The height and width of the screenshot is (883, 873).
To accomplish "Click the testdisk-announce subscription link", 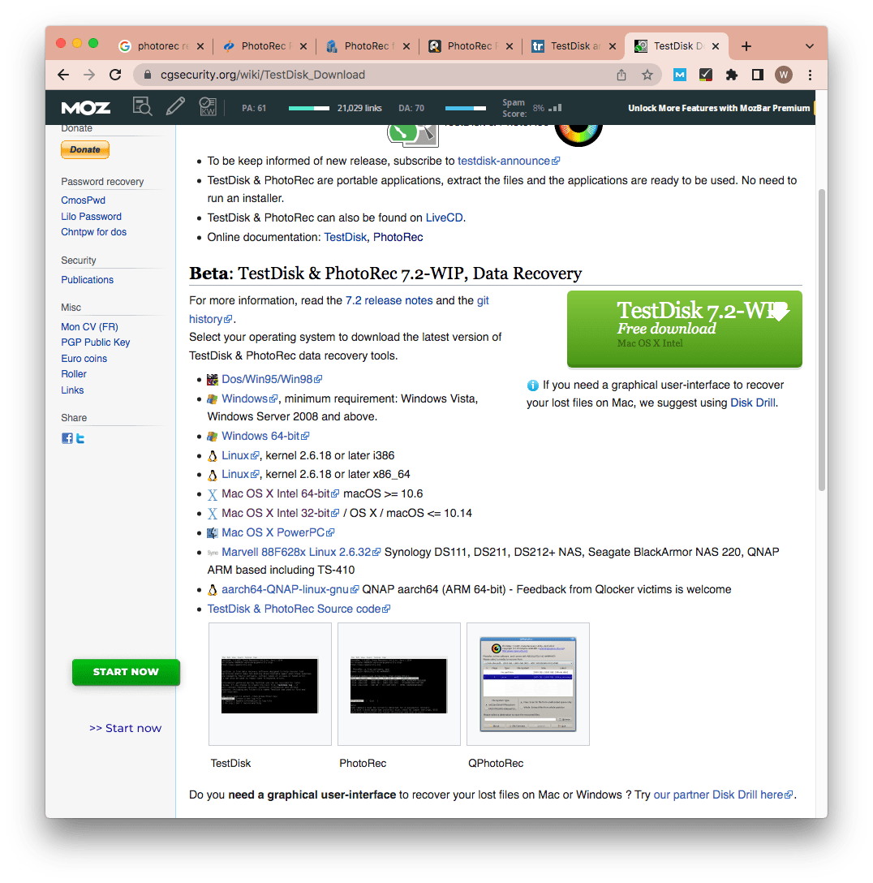I will (x=508, y=161).
